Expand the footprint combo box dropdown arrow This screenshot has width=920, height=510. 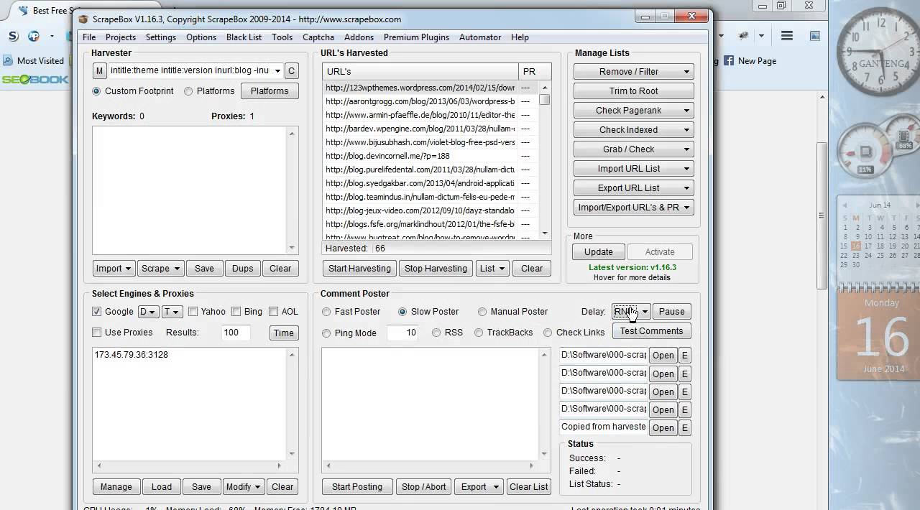[277, 71]
